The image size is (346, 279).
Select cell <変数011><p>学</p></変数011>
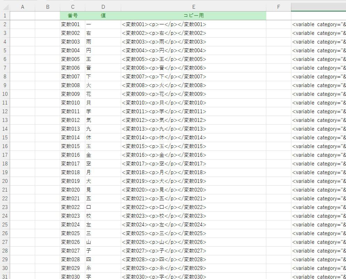click(x=194, y=111)
